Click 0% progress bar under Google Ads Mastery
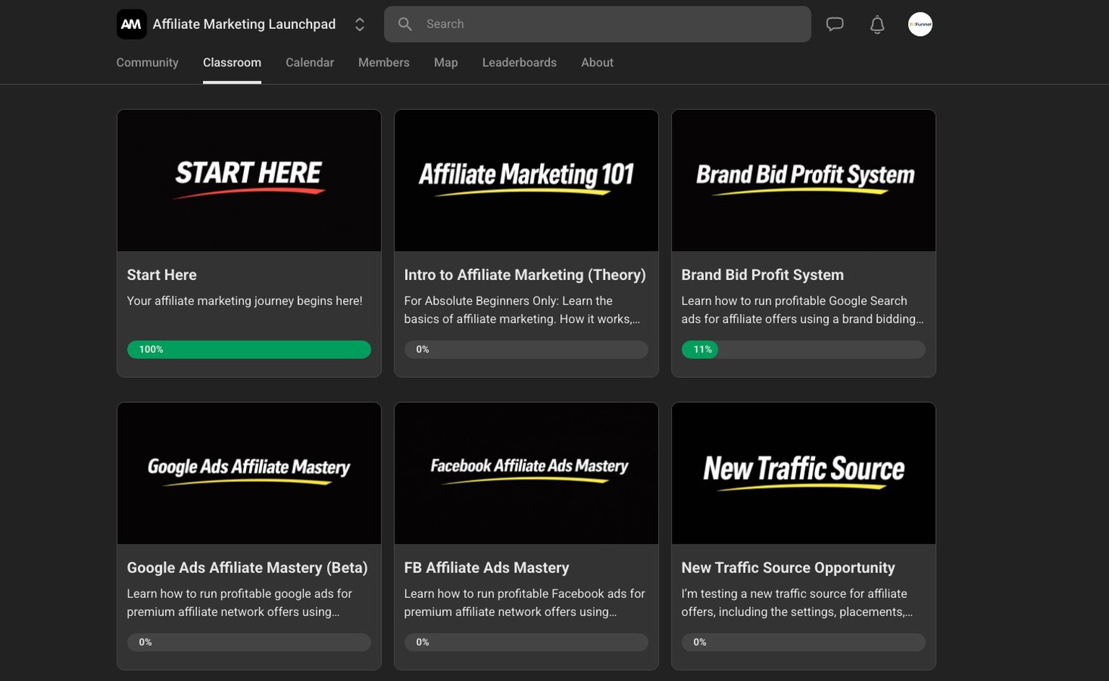Image resolution: width=1109 pixels, height=681 pixels. pyautogui.click(x=249, y=642)
